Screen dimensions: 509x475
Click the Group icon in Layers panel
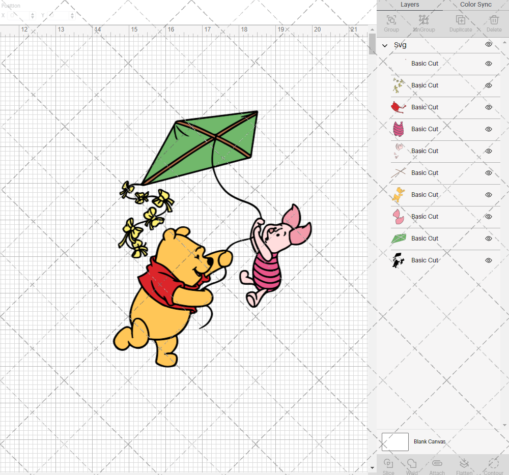click(x=391, y=20)
